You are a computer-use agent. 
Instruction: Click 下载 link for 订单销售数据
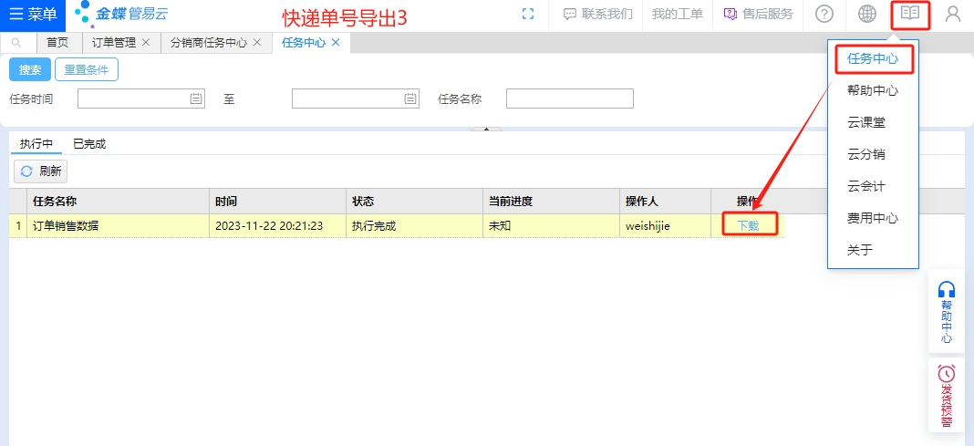click(748, 225)
